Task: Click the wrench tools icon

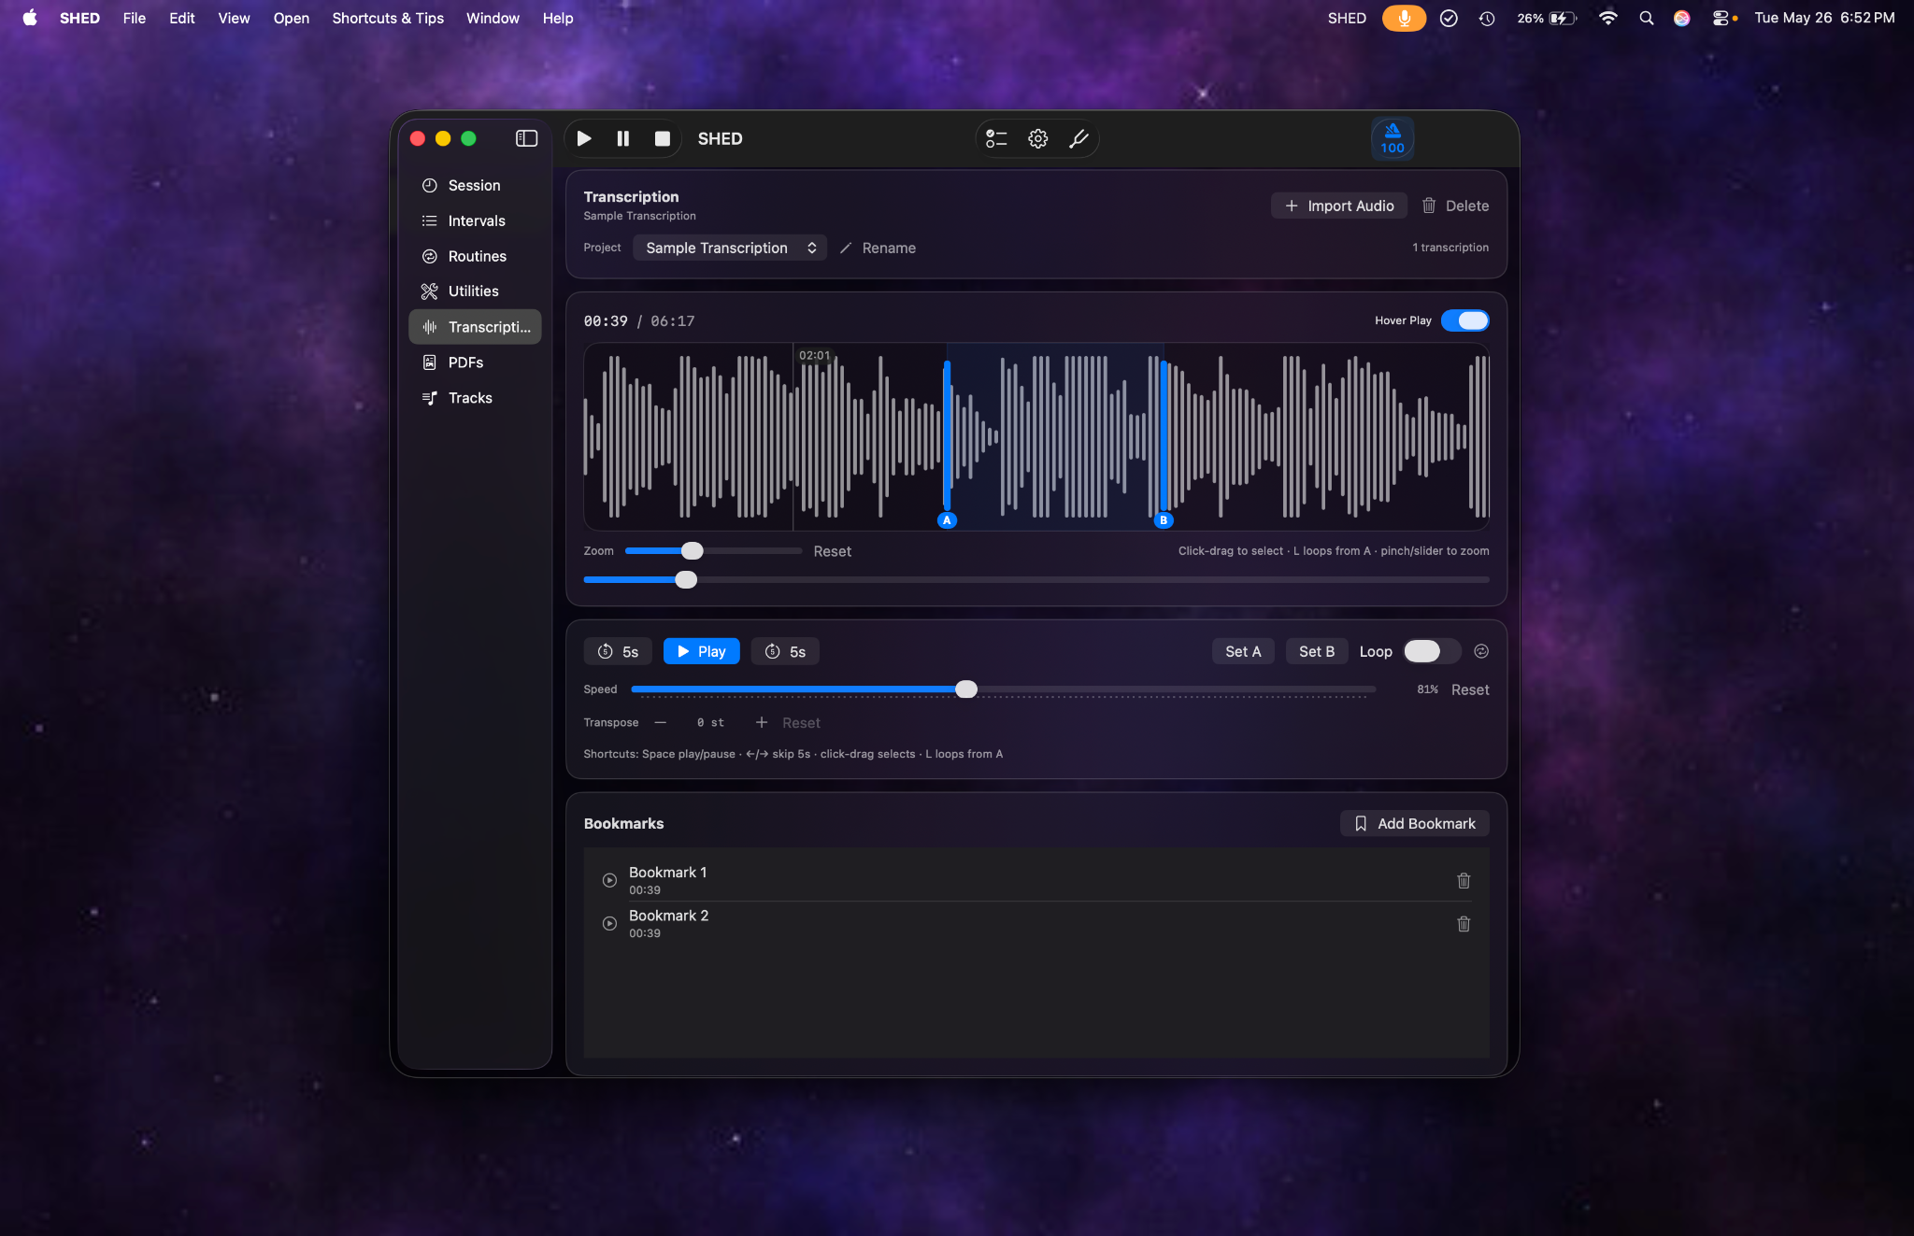Action: coord(1078,138)
